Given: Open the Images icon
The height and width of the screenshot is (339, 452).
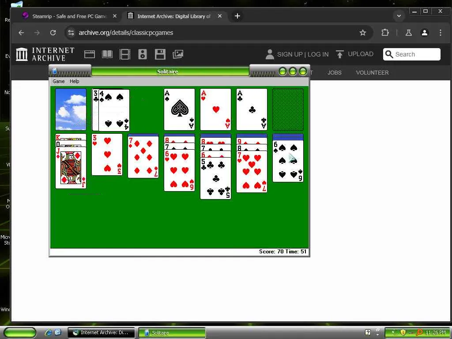Looking at the screenshot, I should click(178, 54).
